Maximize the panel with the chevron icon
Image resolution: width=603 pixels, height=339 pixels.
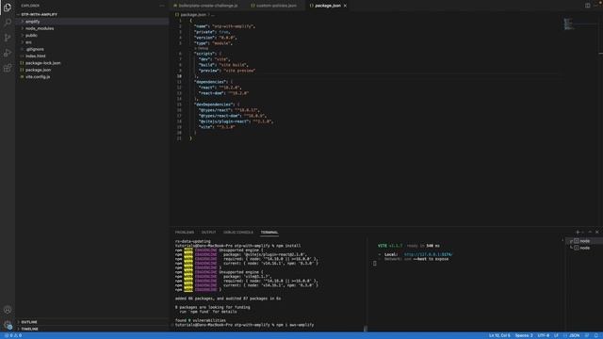(590, 233)
